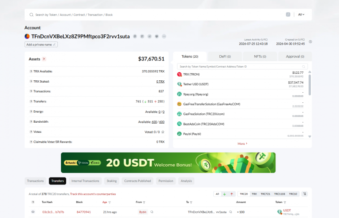Open the Transactions tab
Viewport: 339px width, 218px height.
click(35, 181)
